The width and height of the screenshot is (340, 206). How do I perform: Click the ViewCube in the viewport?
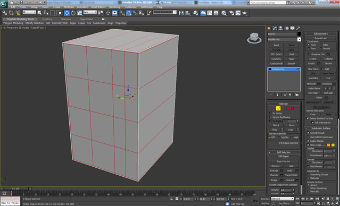(254, 38)
